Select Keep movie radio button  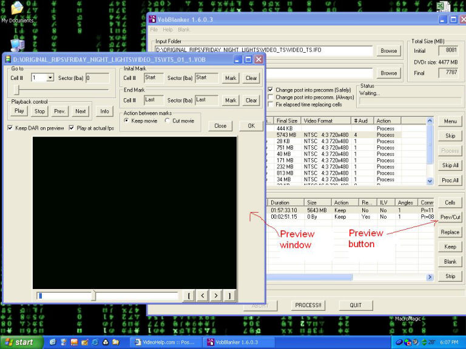[x=127, y=121]
